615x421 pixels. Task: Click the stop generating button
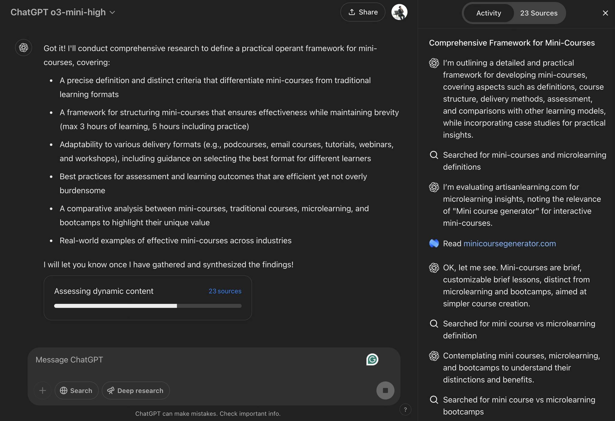pyautogui.click(x=385, y=390)
